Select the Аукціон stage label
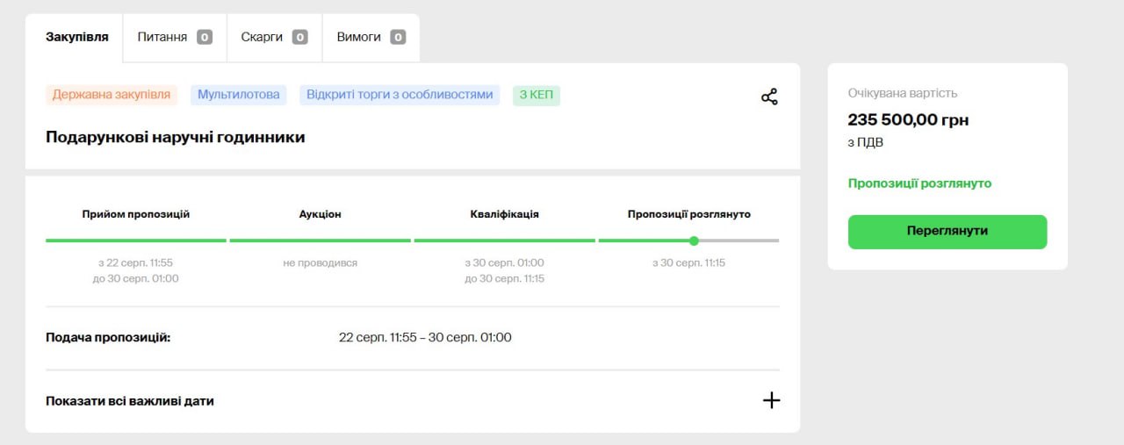The image size is (1124, 445). 320,214
